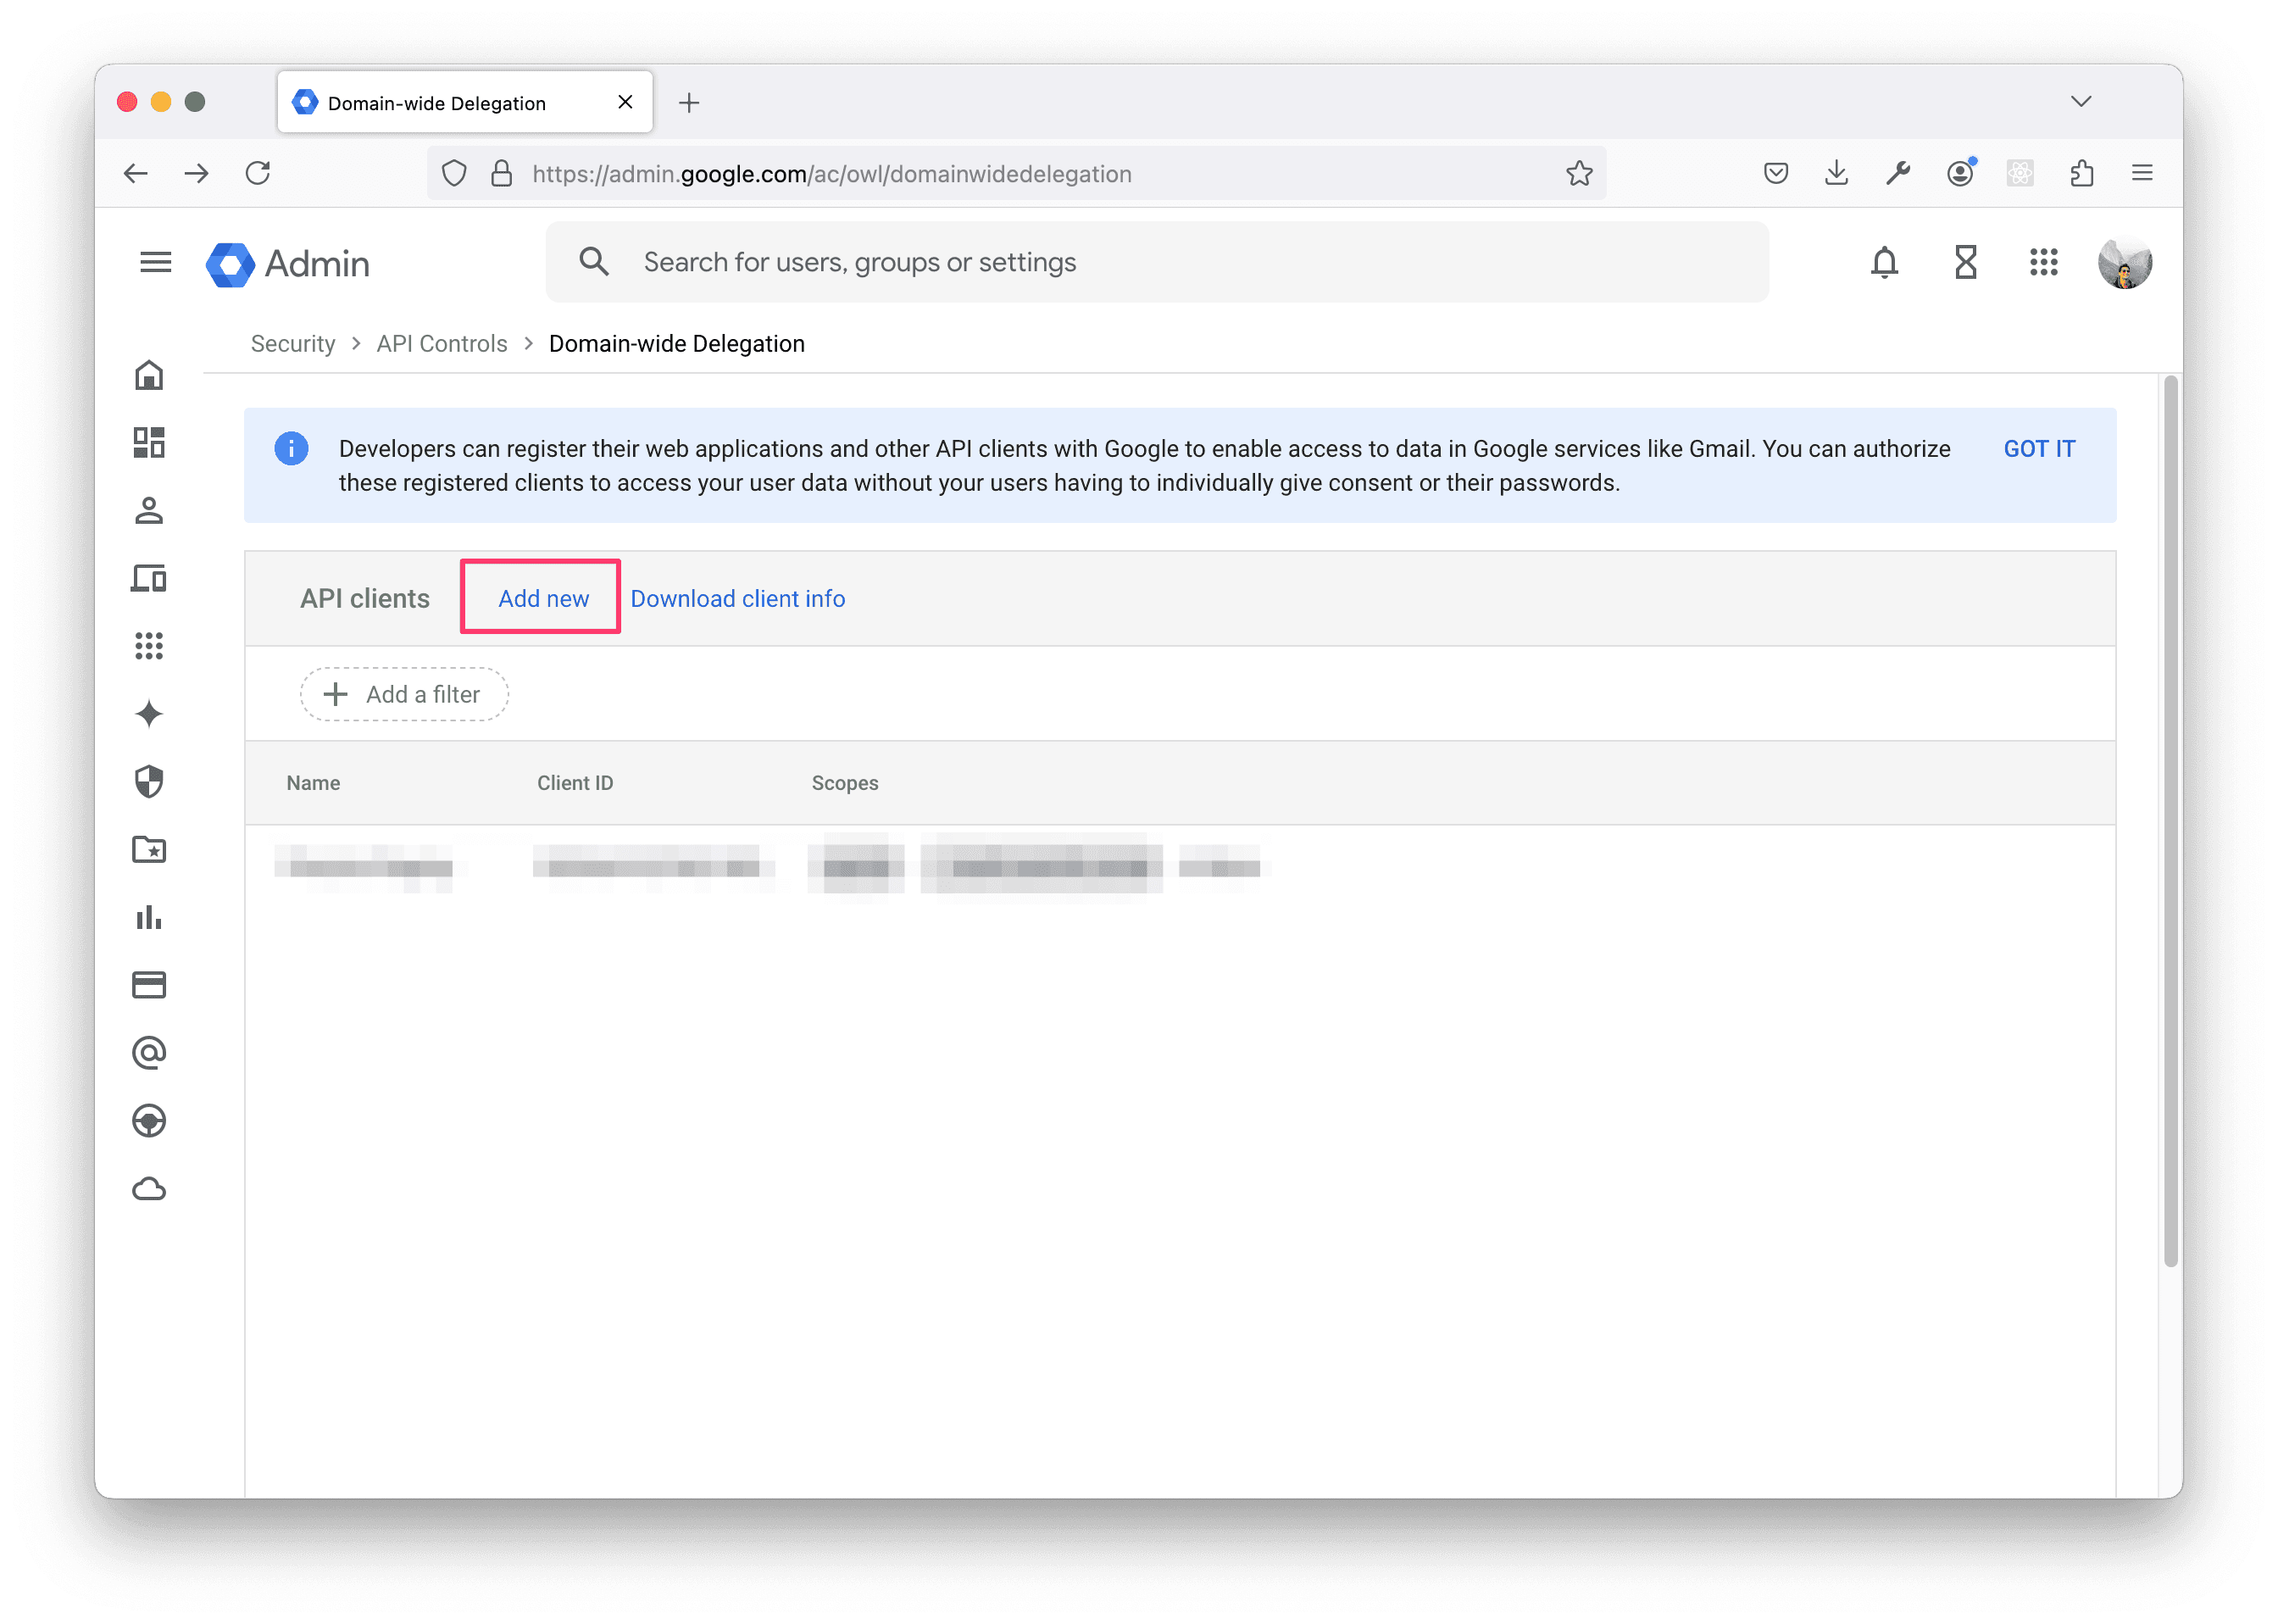Open Account settings via the @ icon

(x=149, y=1051)
